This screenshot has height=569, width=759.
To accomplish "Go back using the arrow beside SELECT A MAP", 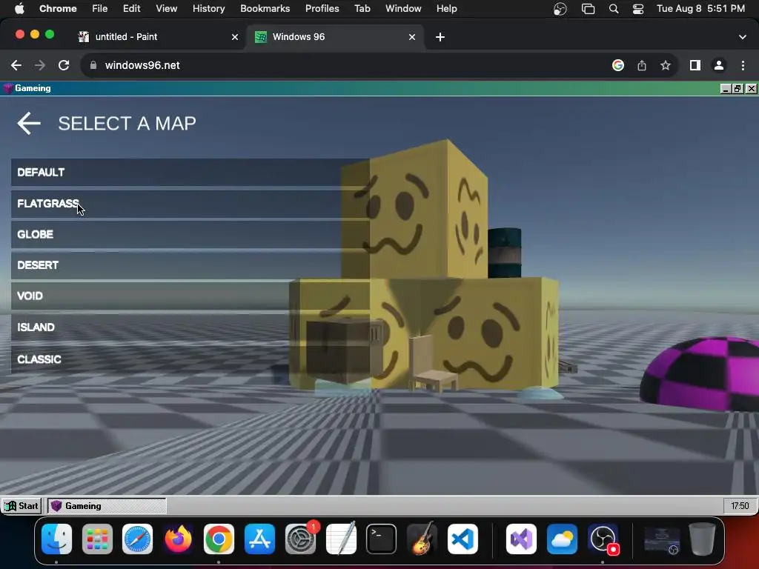I will 29,123.
